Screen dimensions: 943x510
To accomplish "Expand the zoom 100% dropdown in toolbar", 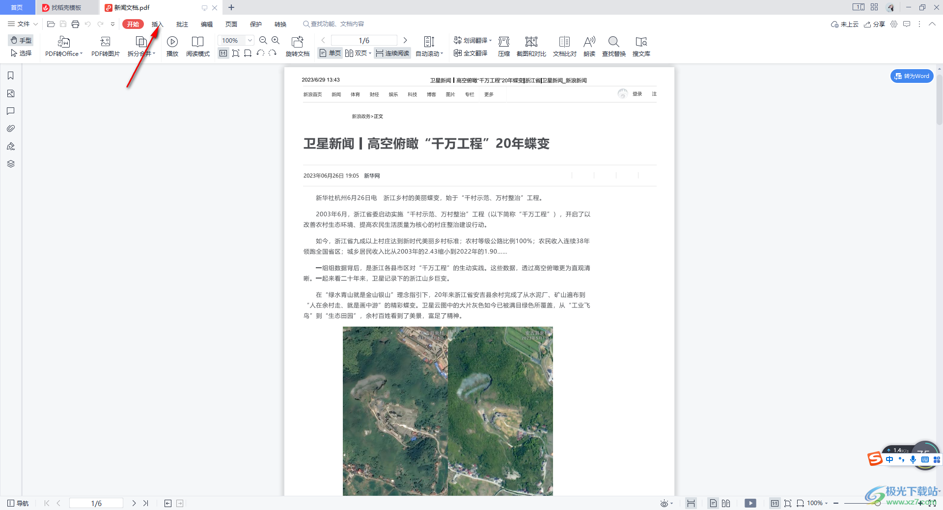I will [250, 40].
